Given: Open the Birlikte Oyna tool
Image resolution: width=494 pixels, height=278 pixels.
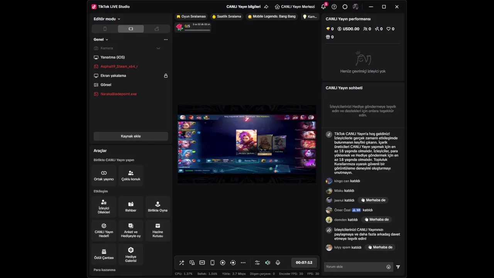Looking at the screenshot, I should [157, 207].
